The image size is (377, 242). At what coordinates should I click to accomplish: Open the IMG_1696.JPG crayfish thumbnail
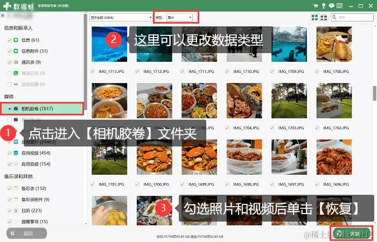click(334, 157)
